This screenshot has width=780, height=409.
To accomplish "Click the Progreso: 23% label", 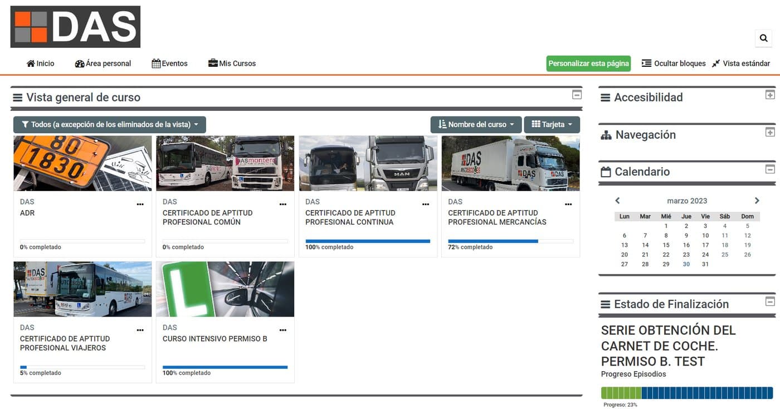I will click(x=620, y=405).
